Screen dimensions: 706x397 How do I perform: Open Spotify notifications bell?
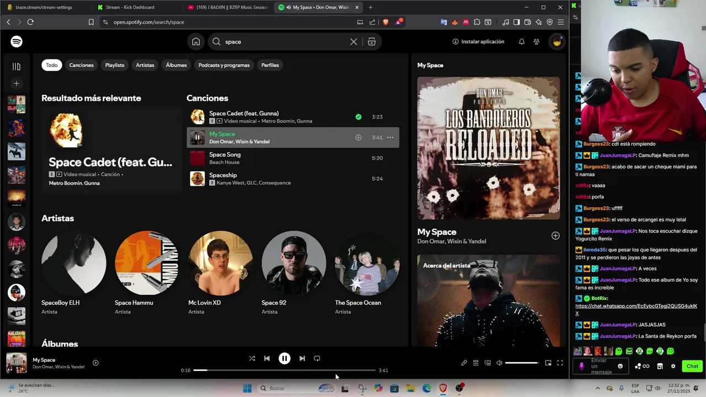click(521, 41)
